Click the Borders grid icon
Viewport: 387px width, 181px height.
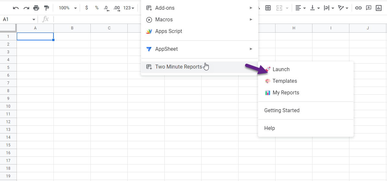pyautogui.click(x=268, y=8)
